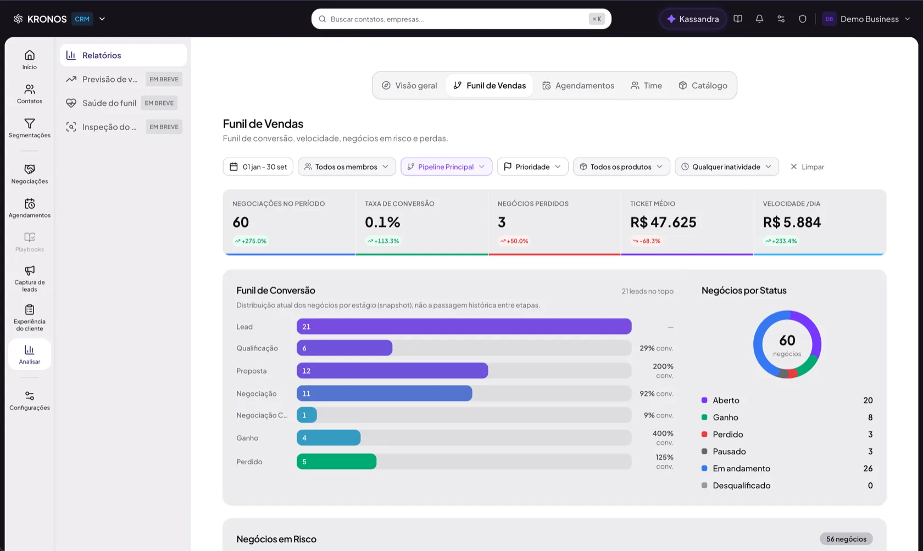
Task: Switch to Visão geral tab
Action: coord(410,85)
